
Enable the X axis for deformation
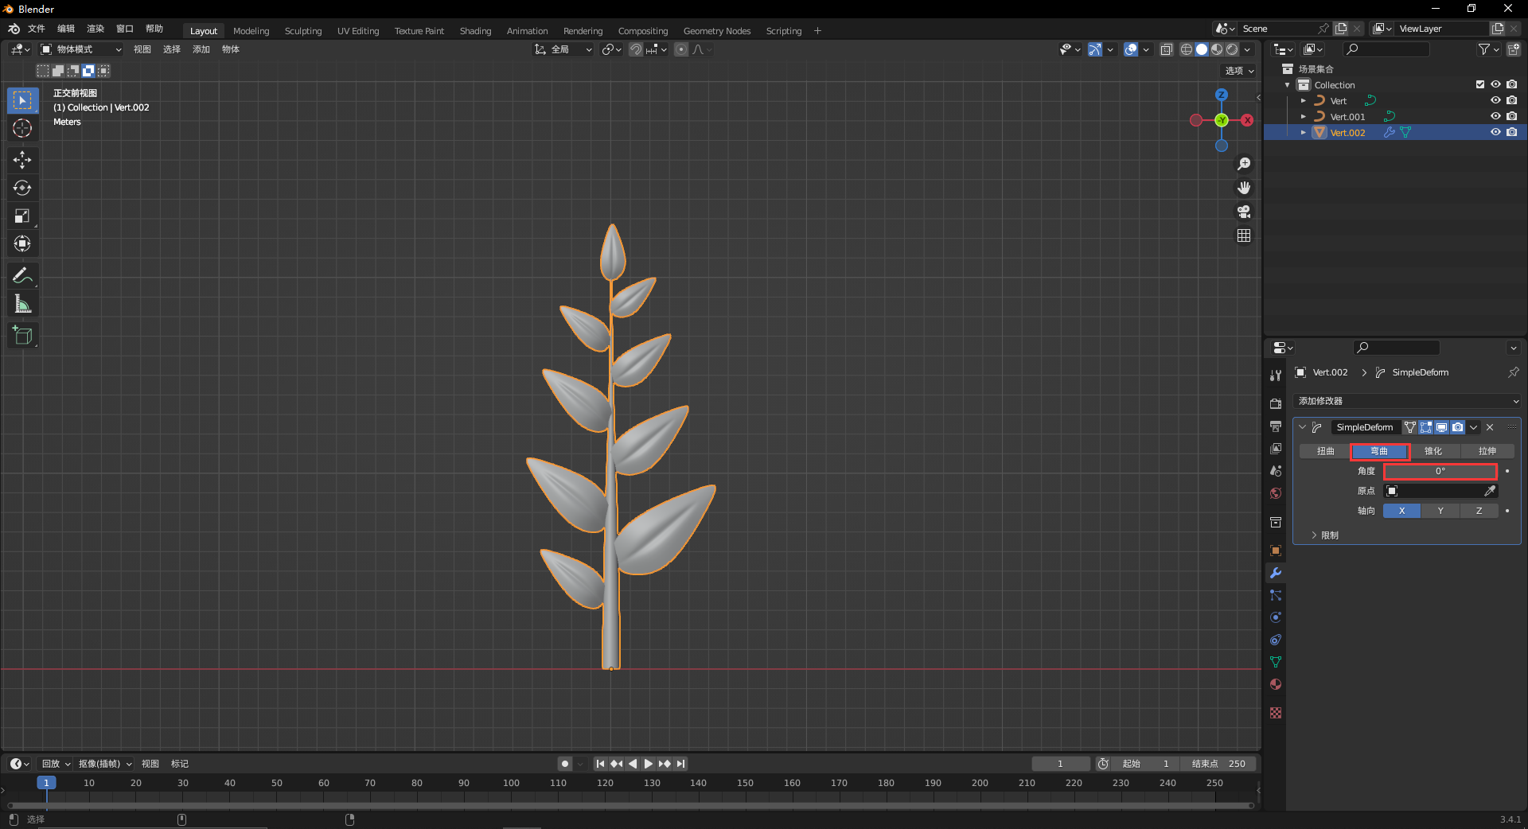pyautogui.click(x=1401, y=511)
